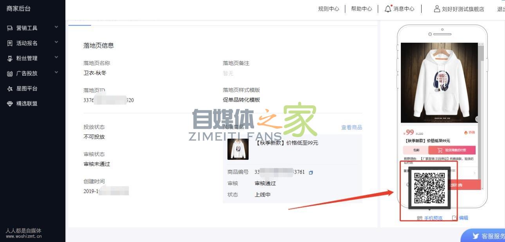Open 帮助中心 in the top bar
The image size is (505, 242).
pos(361,9)
